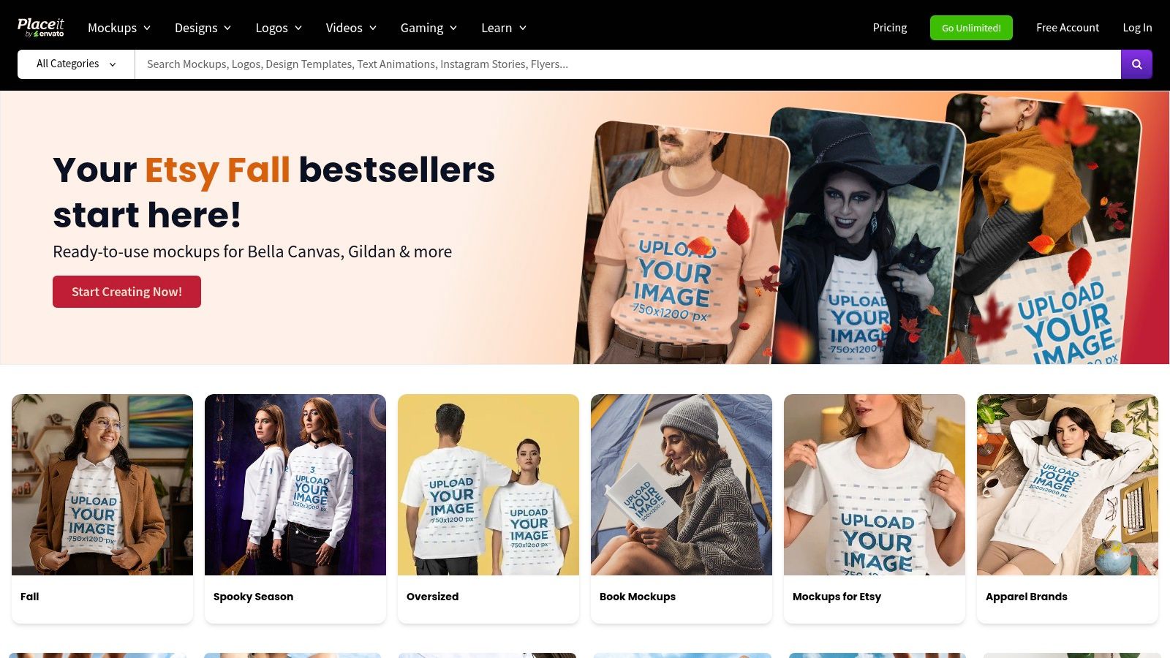This screenshot has width=1170, height=658.
Task: Click the Free Account link
Action: click(1067, 28)
